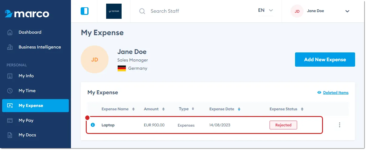Open Dashboard from sidebar
The image size is (366, 150).
pyautogui.click(x=30, y=32)
